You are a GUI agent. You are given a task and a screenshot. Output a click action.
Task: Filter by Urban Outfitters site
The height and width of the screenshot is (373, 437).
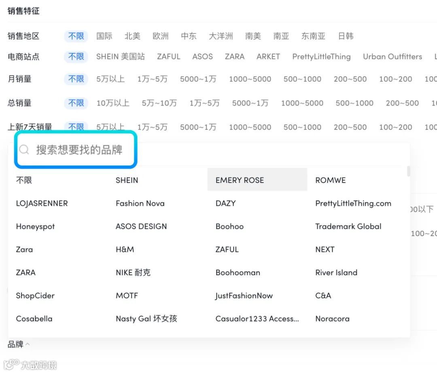(x=392, y=57)
